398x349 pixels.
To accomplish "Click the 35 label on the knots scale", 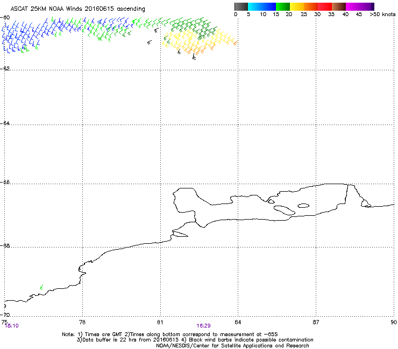I will (x=331, y=14).
